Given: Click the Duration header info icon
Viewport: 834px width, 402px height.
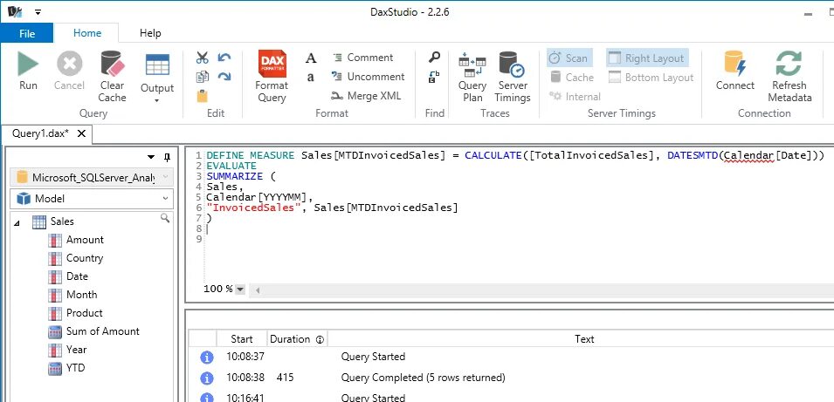Looking at the screenshot, I should 320,340.
